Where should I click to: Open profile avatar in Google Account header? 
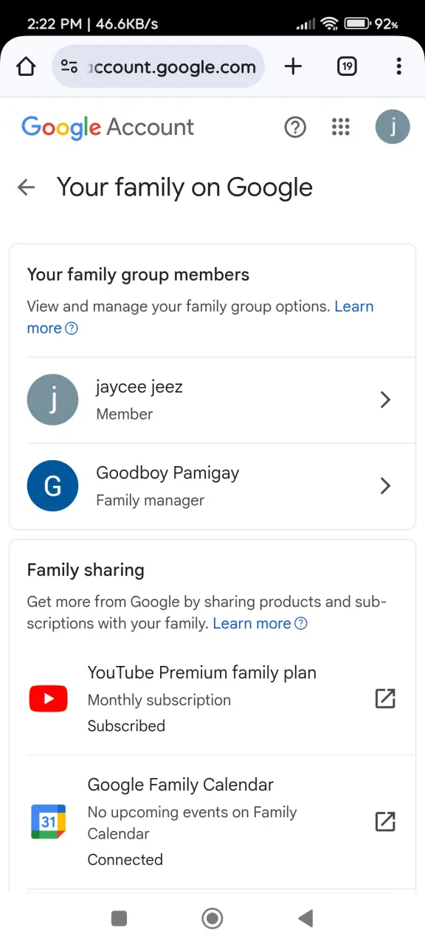(x=393, y=127)
